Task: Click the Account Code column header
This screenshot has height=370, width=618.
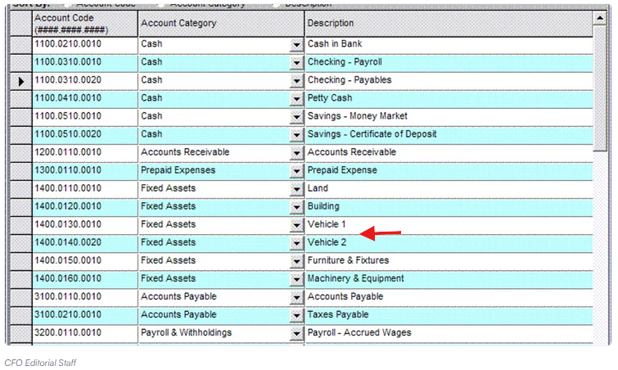Action: pyautogui.click(x=85, y=24)
